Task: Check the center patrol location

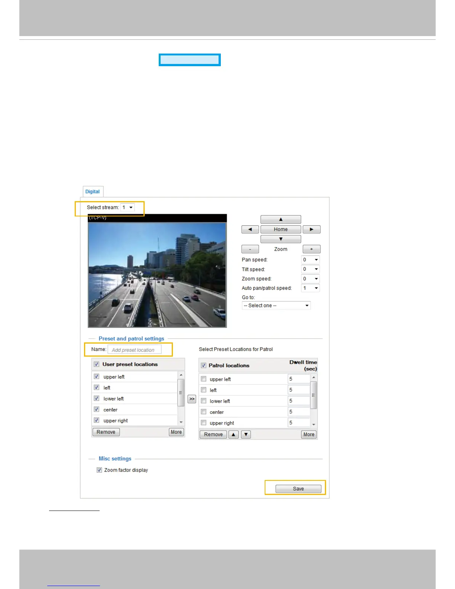Action: pyautogui.click(x=204, y=412)
